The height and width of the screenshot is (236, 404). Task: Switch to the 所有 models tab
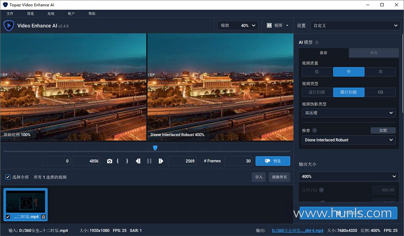click(373, 53)
